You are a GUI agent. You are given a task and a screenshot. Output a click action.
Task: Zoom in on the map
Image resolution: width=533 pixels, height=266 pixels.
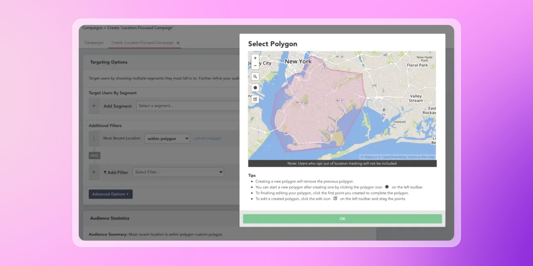coord(255,58)
